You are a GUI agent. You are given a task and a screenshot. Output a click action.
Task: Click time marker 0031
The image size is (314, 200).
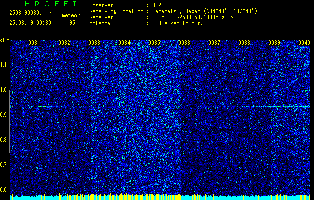(34, 42)
